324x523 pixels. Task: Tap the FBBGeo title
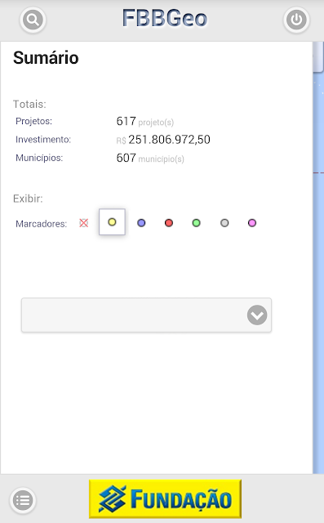coord(165,18)
